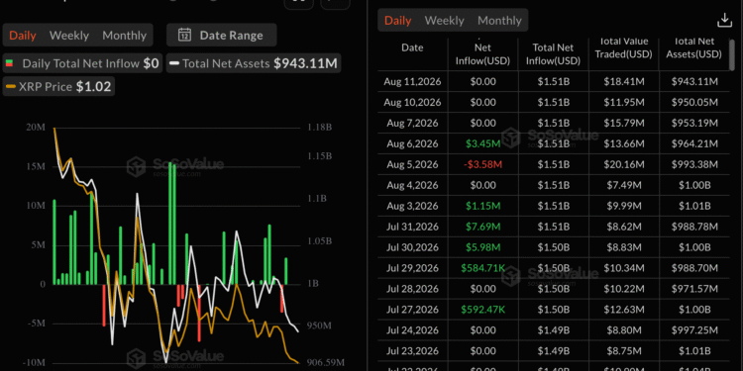Select the Jul 28,2026 date cell
The image size is (743, 371).
click(x=412, y=289)
